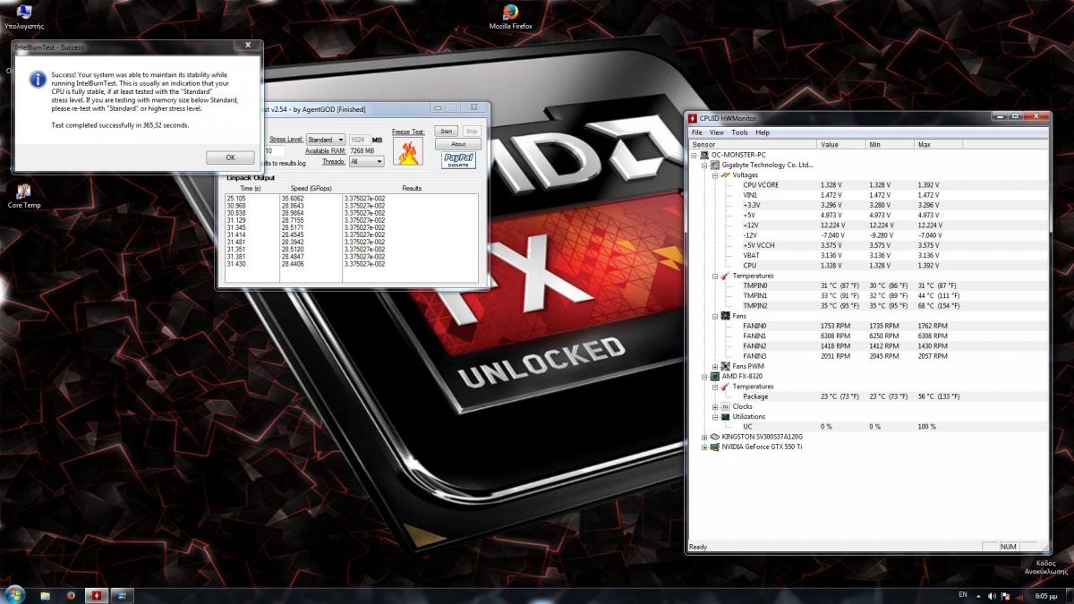The image size is (1074, 604).
Task: Click the Utilizations category icon
Action: tap(725, 416)
